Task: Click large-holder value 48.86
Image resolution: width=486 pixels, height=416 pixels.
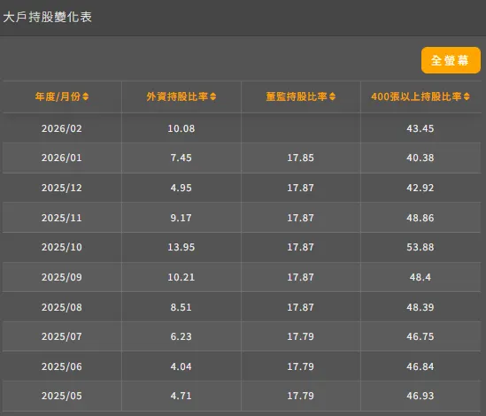Action: click(420, 218)
